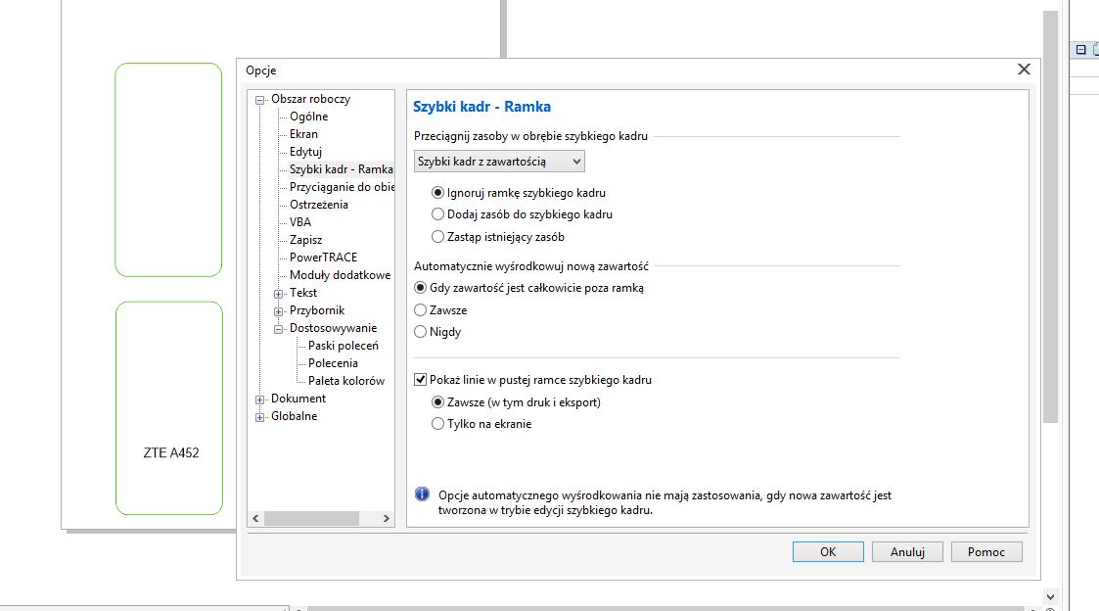Go to Paleta kolorów customization page
The width and height of the screenshot is (1099, 611).
(345, 381)
